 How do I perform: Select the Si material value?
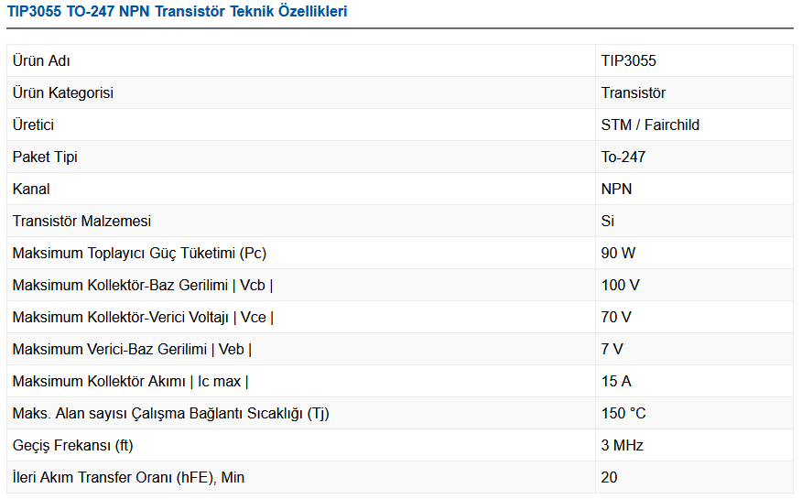coord(608,222)
